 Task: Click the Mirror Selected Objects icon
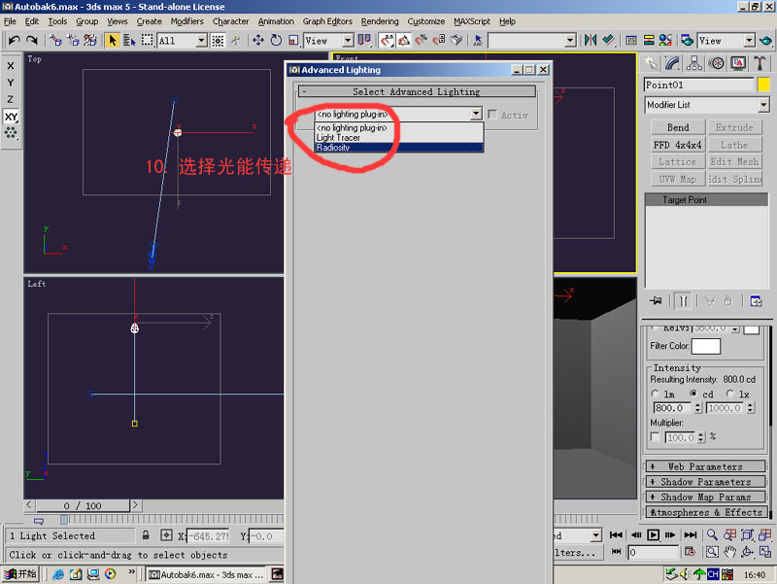pyautogui.click(x=591, y=40)
